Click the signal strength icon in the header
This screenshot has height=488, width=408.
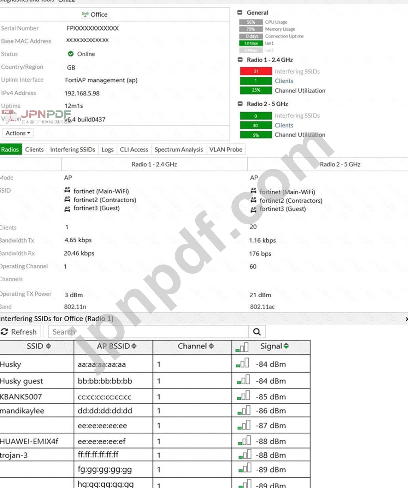242,347
